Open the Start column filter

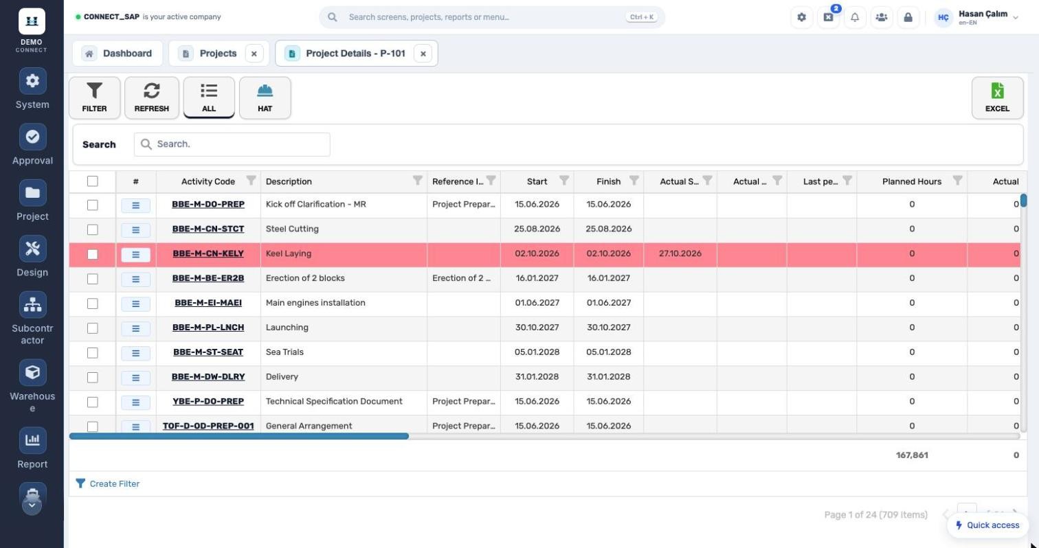[563, 181]
